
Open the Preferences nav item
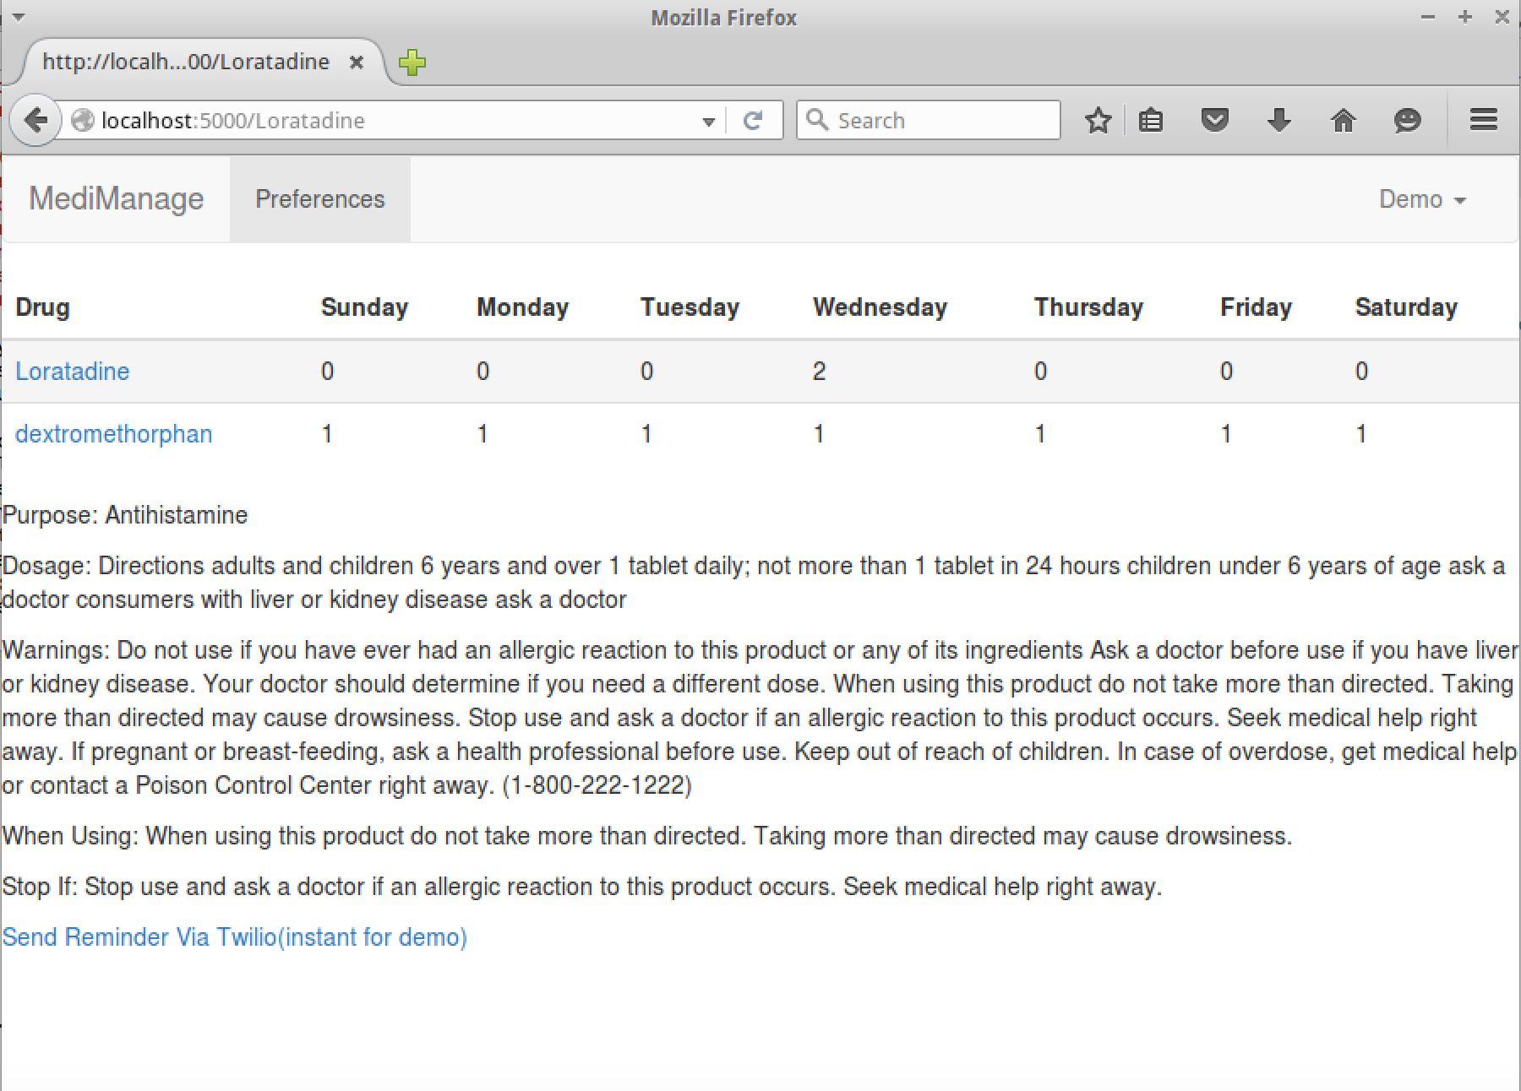click(320, 199)
